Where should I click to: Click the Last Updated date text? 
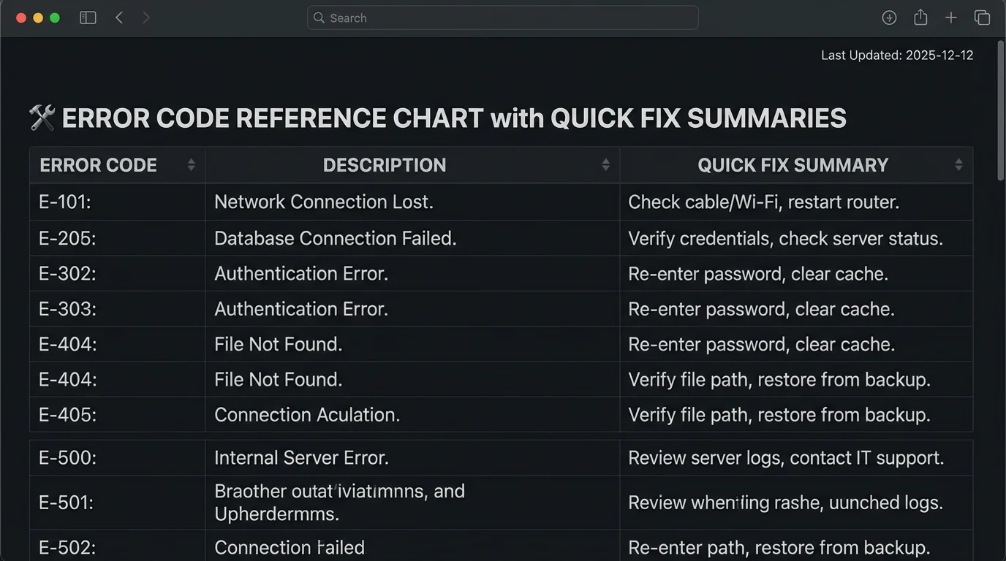896,56
